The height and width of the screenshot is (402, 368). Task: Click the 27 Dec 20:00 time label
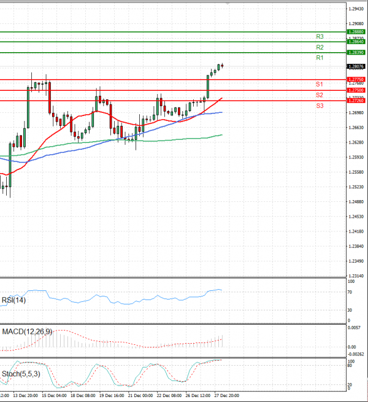[226, 396]
